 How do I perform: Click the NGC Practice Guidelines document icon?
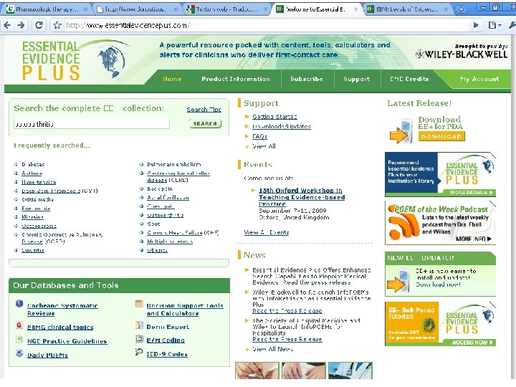point(19,339)
